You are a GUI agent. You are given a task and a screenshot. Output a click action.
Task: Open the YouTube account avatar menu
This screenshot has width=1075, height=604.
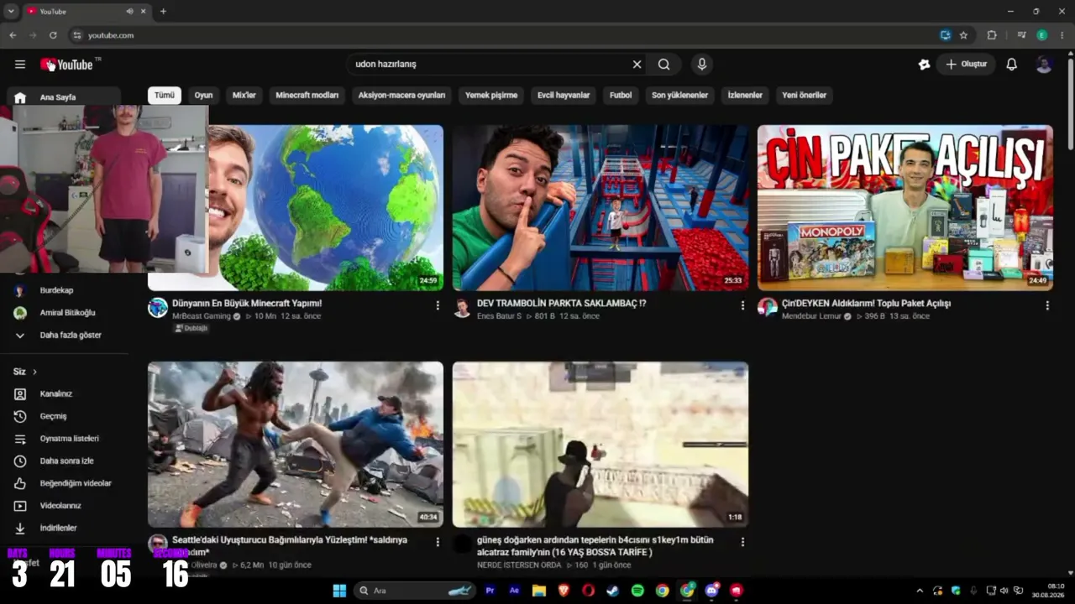pyautogui.click(x=1044, y=65)
